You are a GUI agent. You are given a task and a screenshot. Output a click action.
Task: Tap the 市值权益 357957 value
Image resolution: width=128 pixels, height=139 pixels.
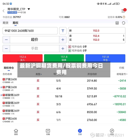tap(17, 17)
